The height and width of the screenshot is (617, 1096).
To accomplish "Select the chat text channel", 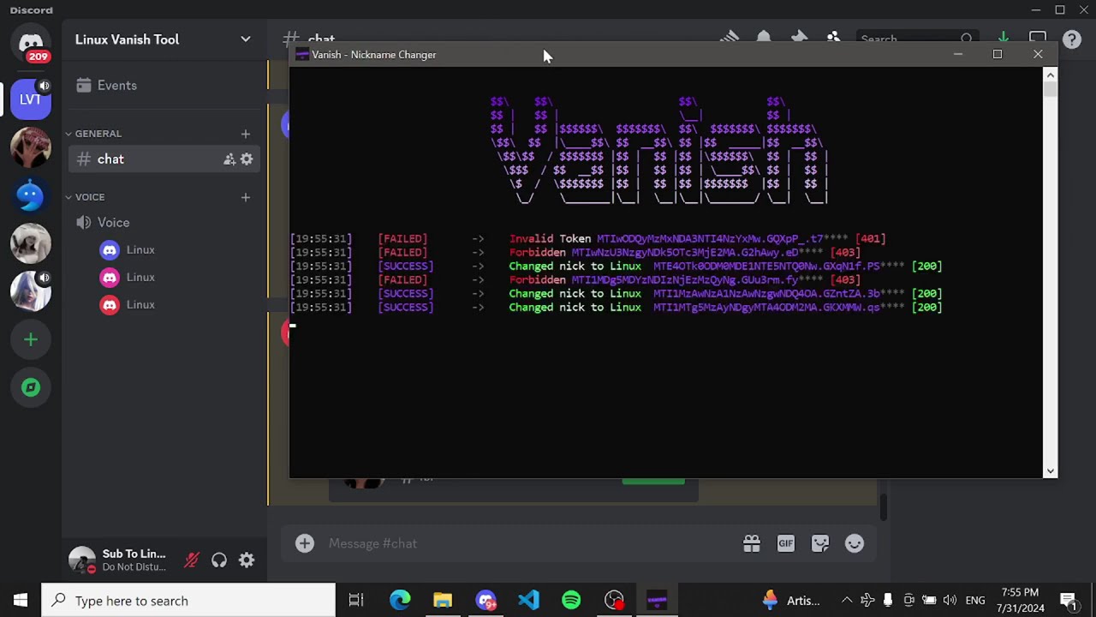I will 164,159.
